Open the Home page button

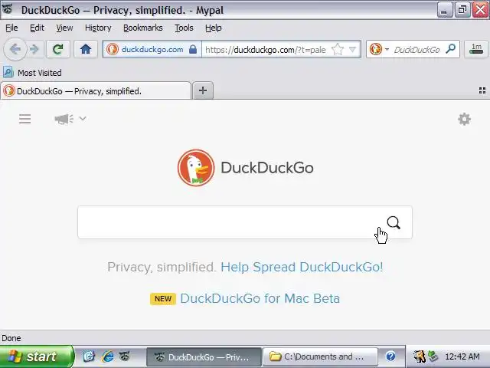(x=85, y=49)
